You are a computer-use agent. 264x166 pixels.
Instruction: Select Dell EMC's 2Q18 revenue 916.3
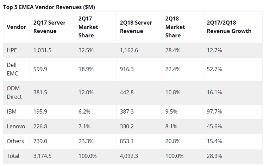[x=127, y=69]
